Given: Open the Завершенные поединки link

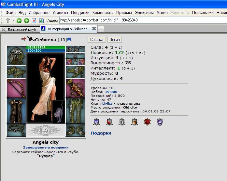Looking at the screenshot, I should [x=46, y=147].
